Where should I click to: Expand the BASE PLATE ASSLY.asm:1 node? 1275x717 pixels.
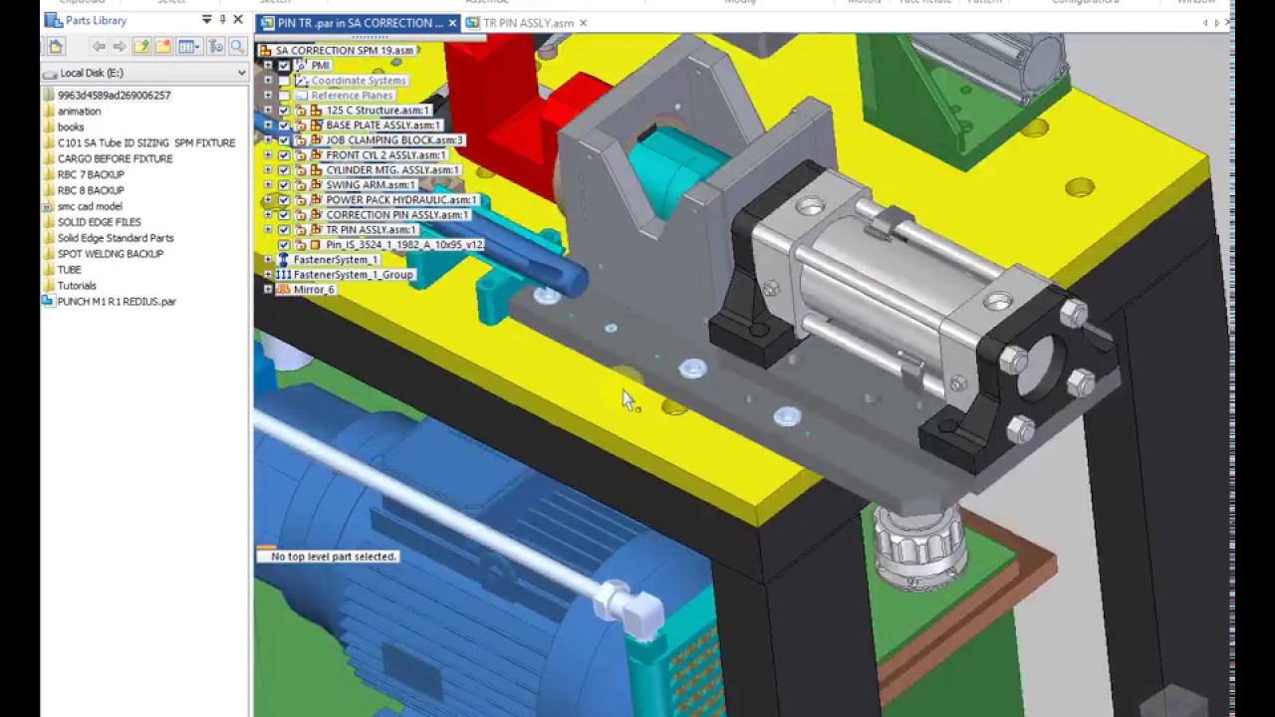268,125
